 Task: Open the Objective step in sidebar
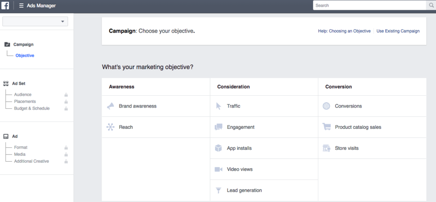click(25, 55)
